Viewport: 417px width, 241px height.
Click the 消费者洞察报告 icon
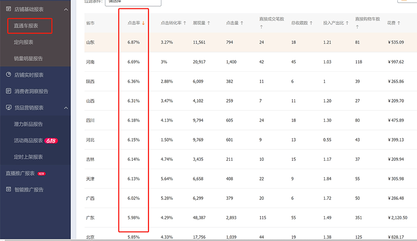click(x=8, y=91)
